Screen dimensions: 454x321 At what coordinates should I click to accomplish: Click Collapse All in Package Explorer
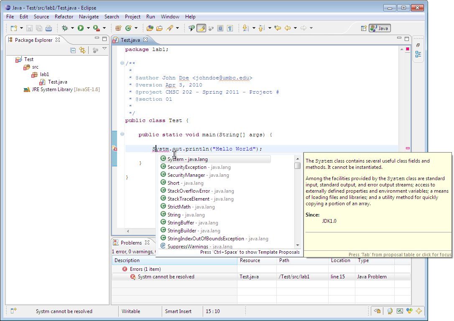pyautogui.click(x=73, y=50)
